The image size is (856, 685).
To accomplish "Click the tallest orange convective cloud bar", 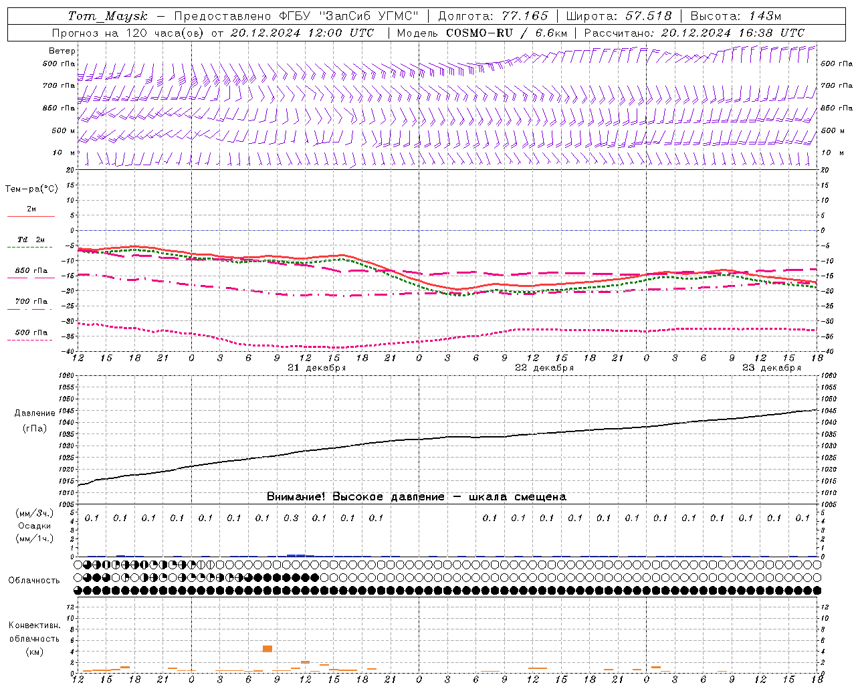I will [x=267, y=649].
